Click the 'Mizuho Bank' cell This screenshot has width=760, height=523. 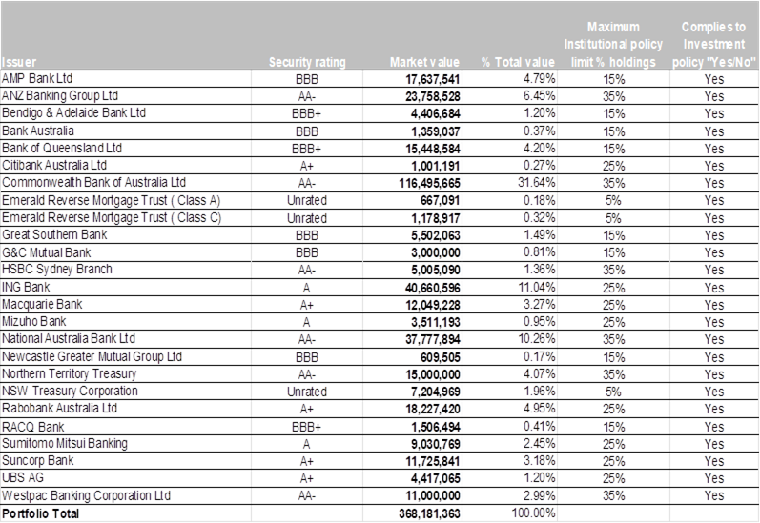tap(34, 322)
